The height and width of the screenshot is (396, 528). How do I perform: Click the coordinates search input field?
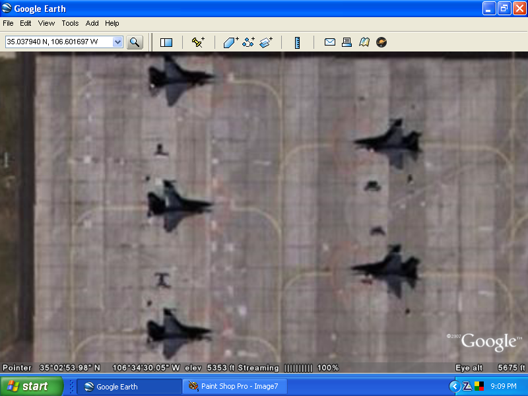tap(59, 42)
